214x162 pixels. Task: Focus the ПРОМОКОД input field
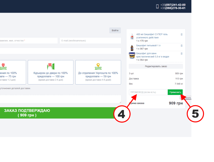[x=148, y=92]
